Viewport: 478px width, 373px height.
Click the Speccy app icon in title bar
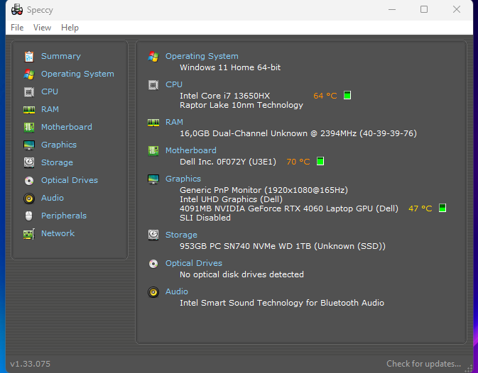click(17, 10)
